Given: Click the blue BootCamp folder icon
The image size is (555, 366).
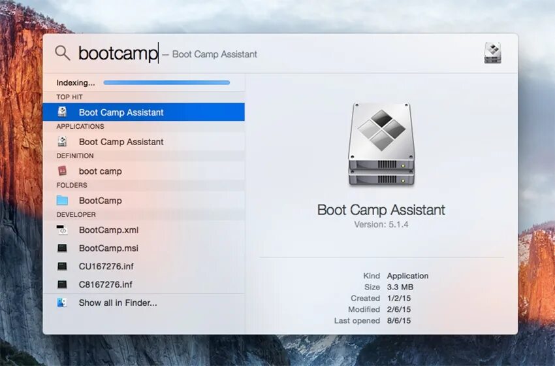Looking at the screenshot, I should click(62, 200).
